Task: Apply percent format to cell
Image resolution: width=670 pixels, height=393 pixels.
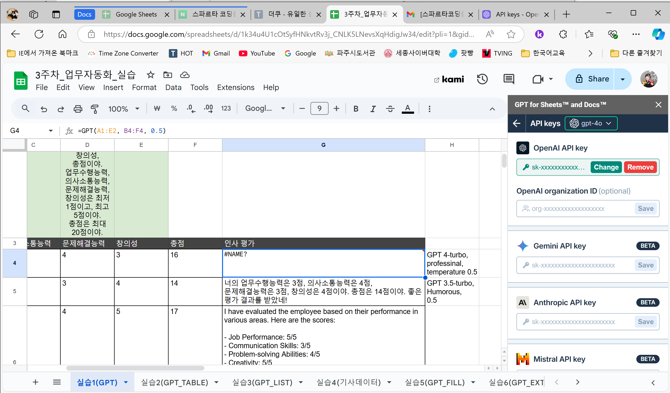Action: [174, 109]
